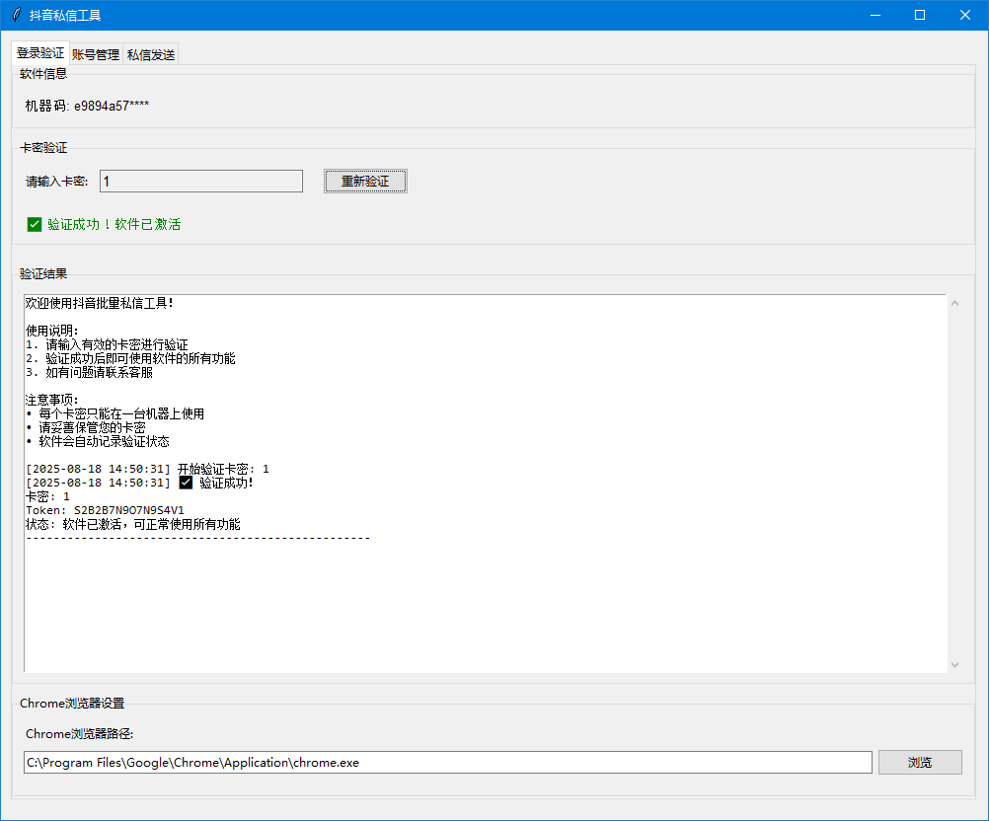The height and width of the screenshot is (821, 989).
Task: Click the 抖音私信工具 window title
Action: [65, 15]
